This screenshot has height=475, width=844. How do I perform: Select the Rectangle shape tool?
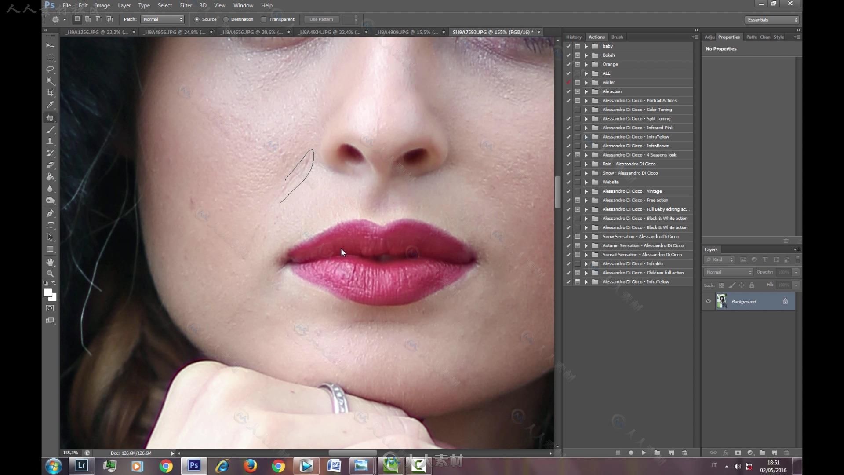[x=50, y=249]
